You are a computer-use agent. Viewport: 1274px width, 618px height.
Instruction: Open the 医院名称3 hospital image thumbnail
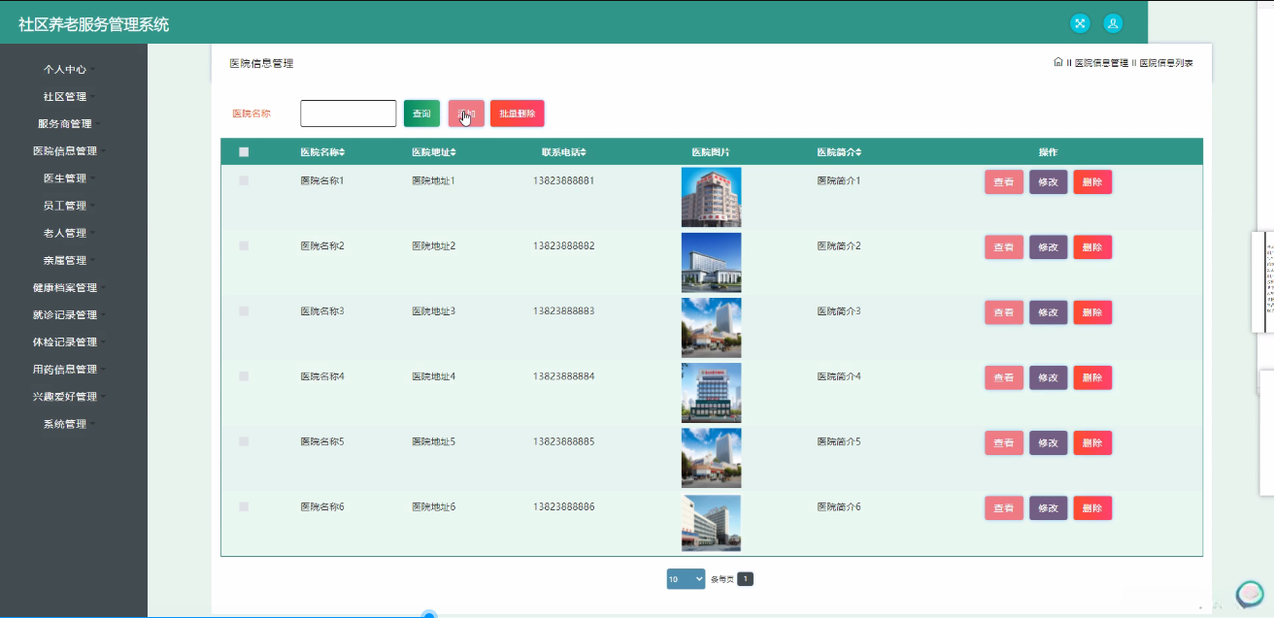[x=711, y=327]
